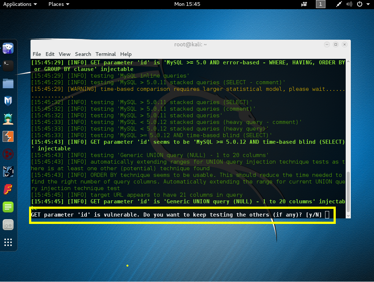Open the terminal View menu
The image size is (374, 282).
(x=64, y=54)
